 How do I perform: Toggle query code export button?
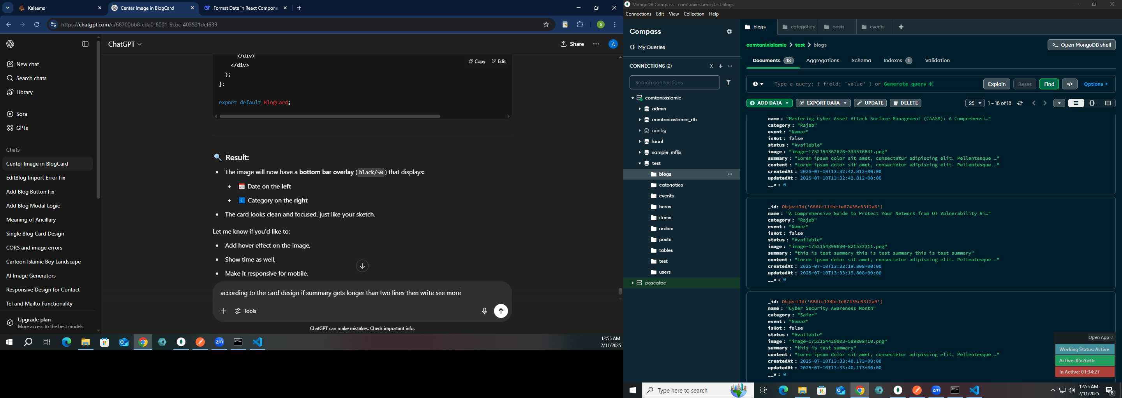1070,84
